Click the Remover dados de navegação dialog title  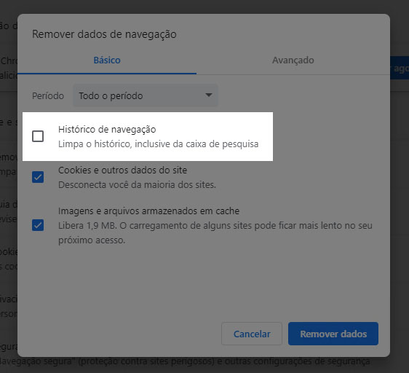click(x=104, y=34)
